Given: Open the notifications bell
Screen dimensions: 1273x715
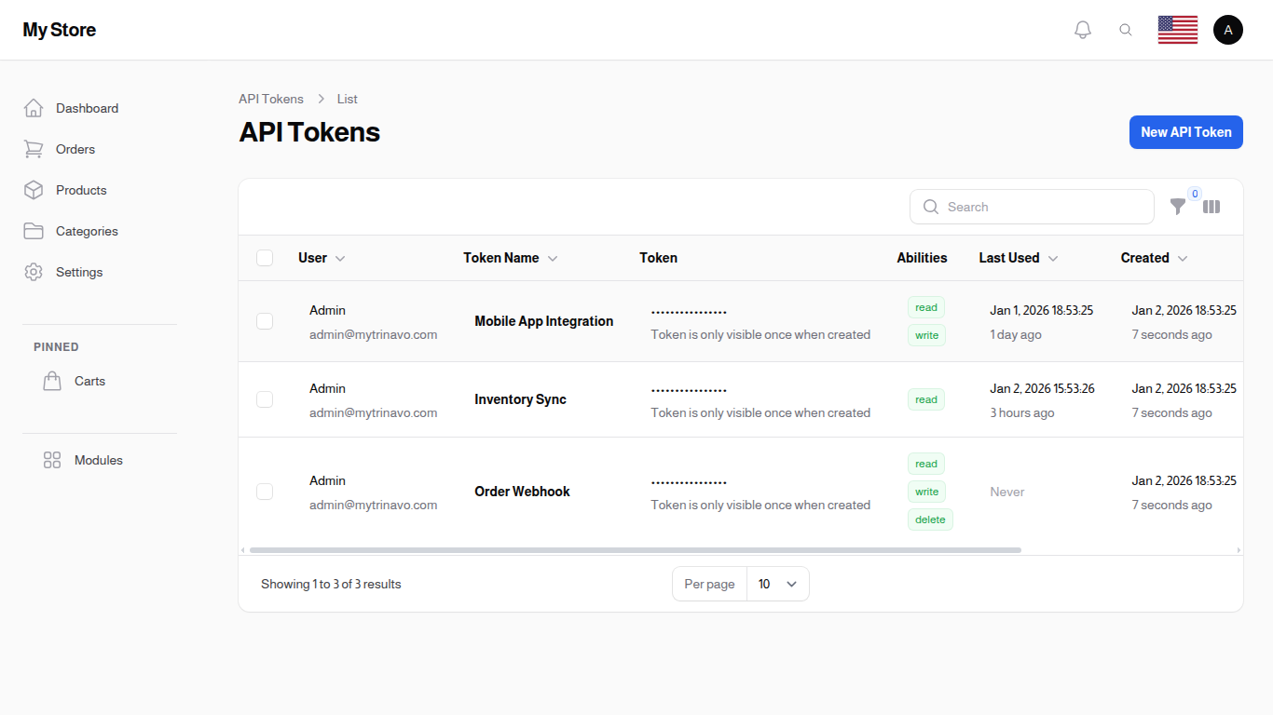Looking at the screenshot, I should pyautogui.click(x=1082, y=29).
